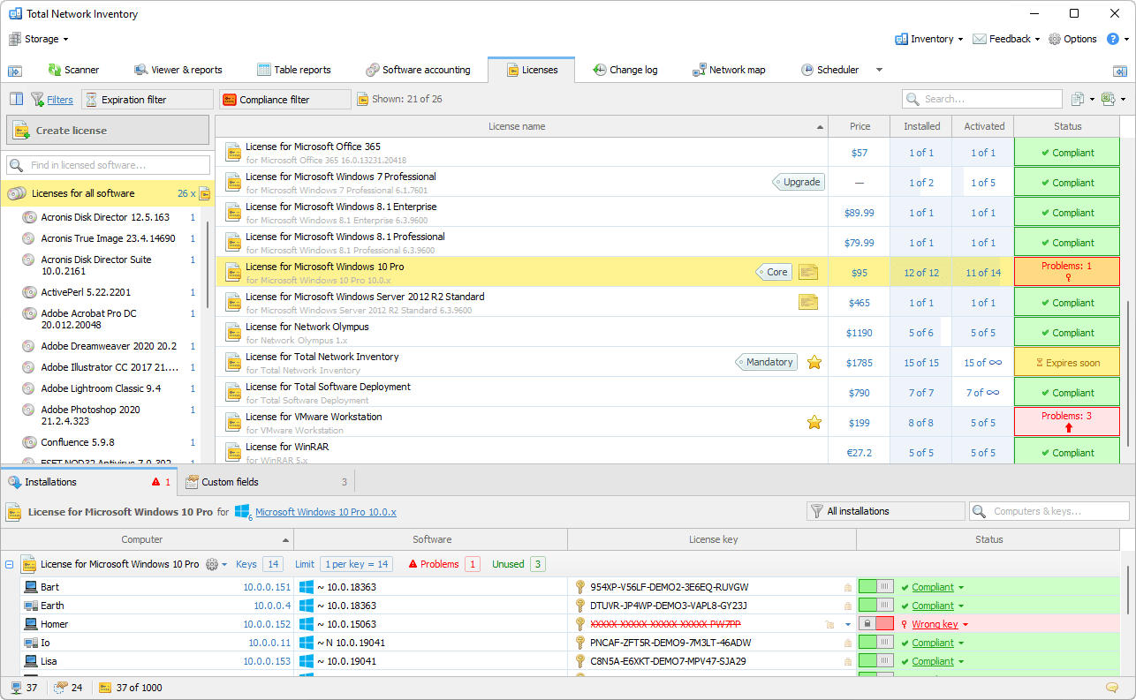Click the Limit 1 per key = 14 box
This screenshot has width=1136, height=700.
357,564
